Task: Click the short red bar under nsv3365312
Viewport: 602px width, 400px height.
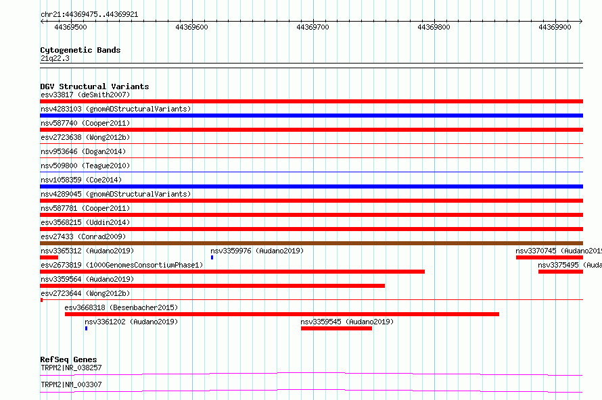Action: pyautogui.click(x=49, y=257)
